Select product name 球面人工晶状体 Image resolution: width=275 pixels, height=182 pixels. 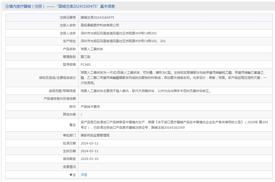(x=92, y=49)
